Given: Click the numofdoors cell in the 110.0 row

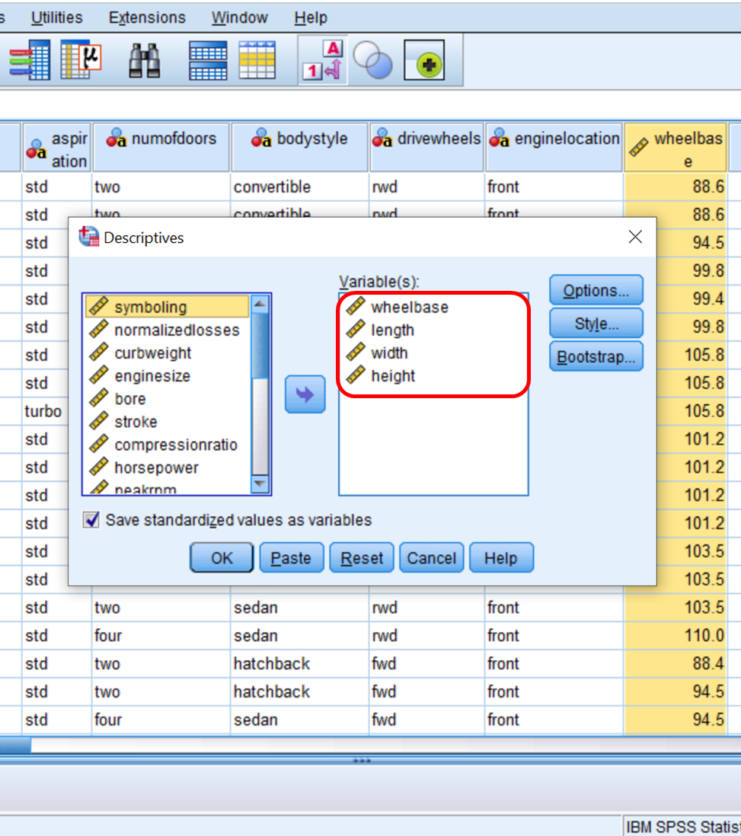Looking at the screenshot, I should pyautogui.click(x=161, y=636).
